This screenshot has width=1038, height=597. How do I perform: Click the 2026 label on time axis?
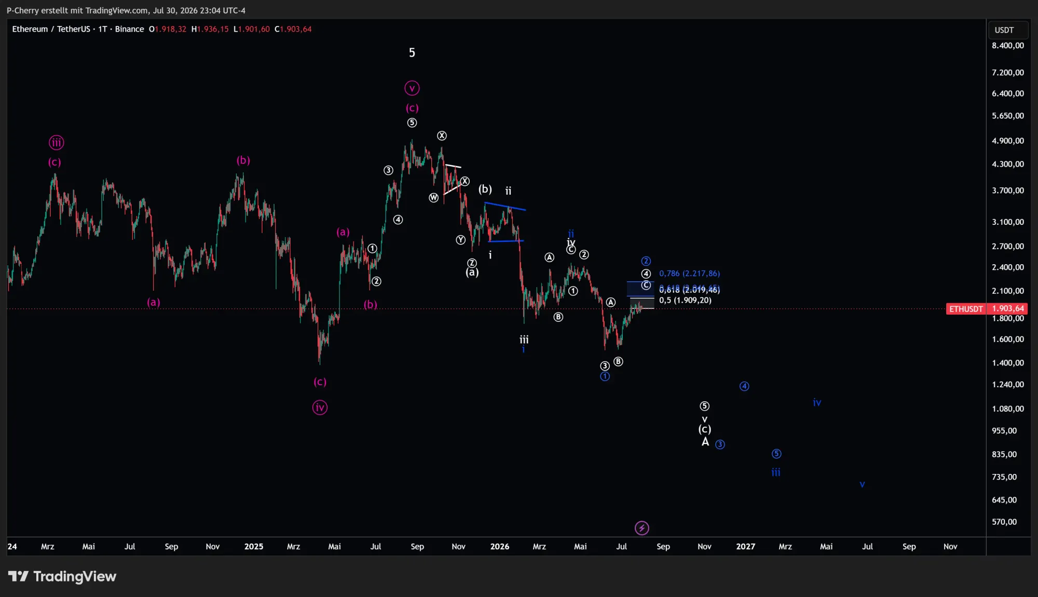click(500, 547)
